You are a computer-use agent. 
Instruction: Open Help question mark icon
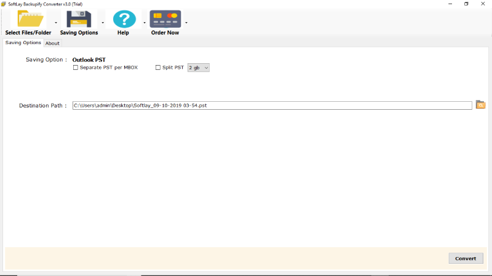(124, 19)
